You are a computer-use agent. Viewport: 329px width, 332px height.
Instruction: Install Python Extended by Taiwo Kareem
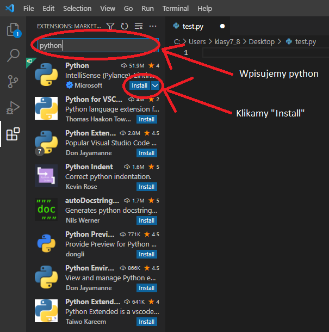[x=147, y=322]
